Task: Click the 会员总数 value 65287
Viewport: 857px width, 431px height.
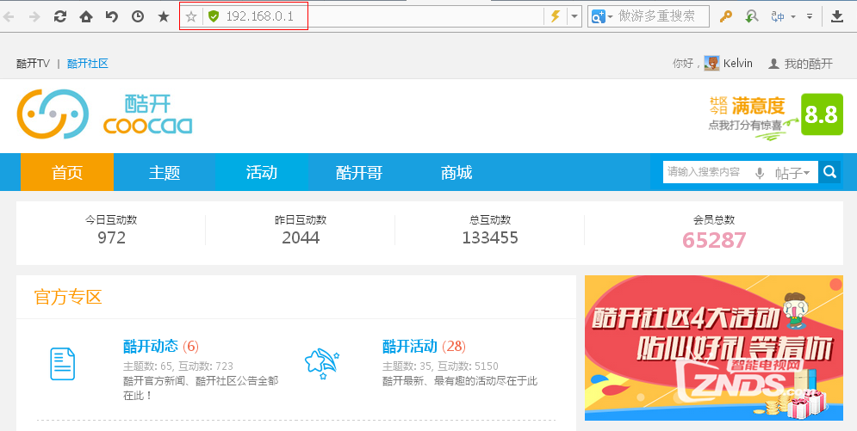Action: click(x=714, y=240)
